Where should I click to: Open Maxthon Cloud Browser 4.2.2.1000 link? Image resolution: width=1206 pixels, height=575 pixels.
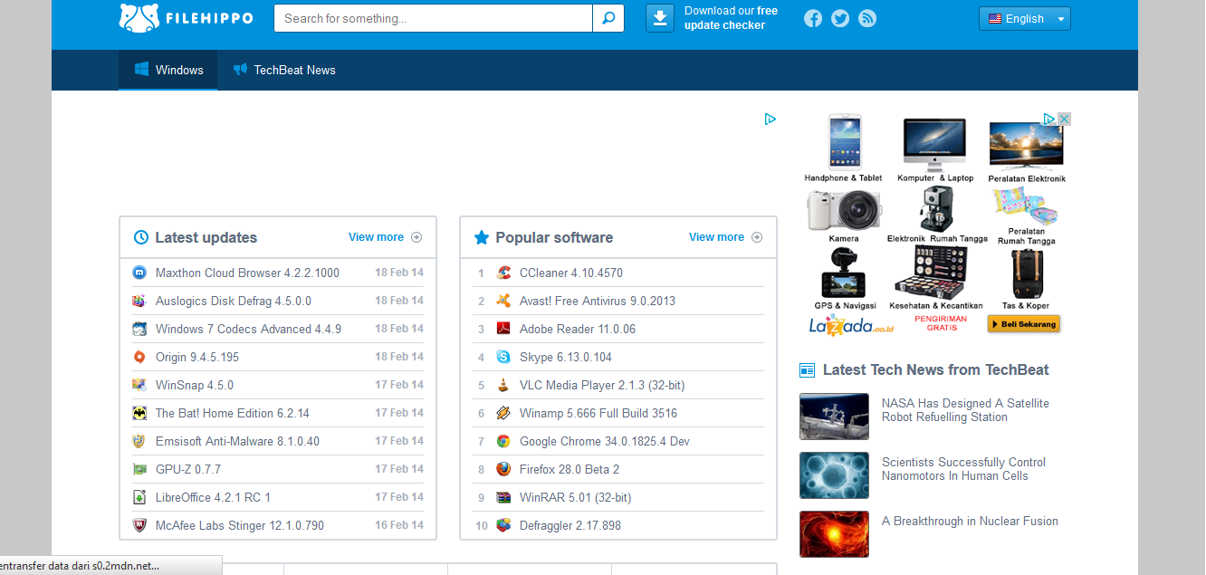(x=247, y=273)
